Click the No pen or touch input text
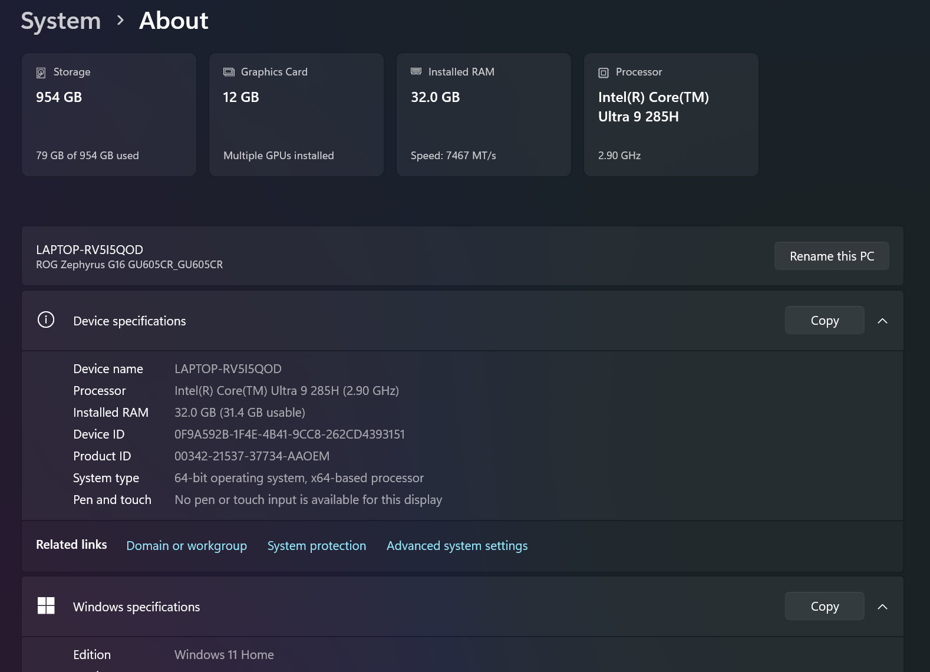The width and height of the screenshot is (930, 672). [308, 500]
